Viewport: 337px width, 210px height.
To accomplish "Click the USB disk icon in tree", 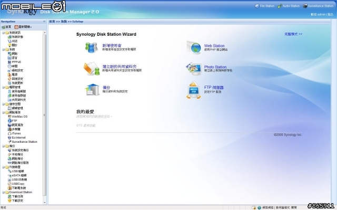I will click(9, 171).
